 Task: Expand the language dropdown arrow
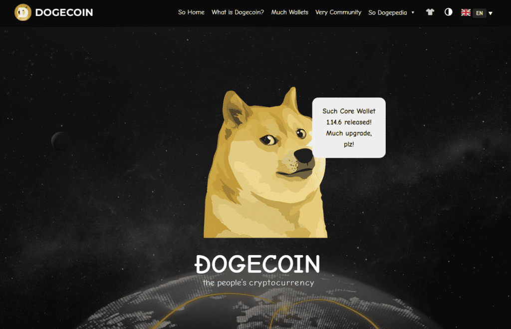(x=491, y=13)
